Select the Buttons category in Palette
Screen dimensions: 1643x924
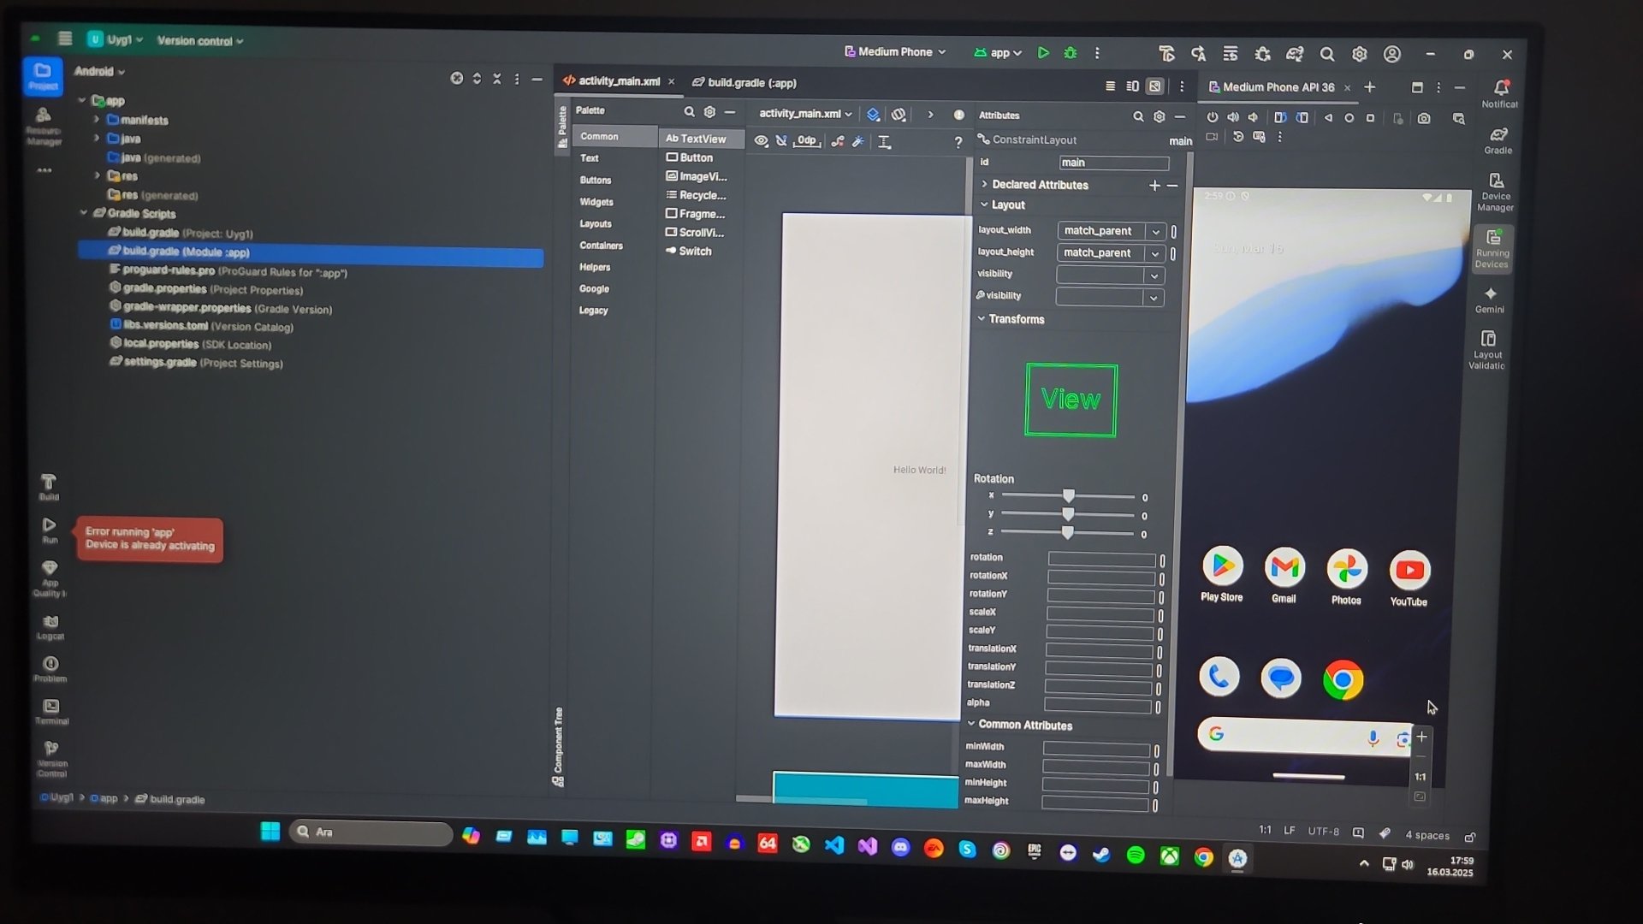(x=596, y=181)
